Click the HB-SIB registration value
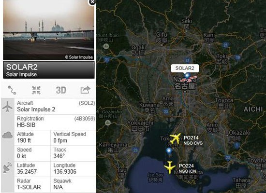266x193 pixels. (26, 125)
